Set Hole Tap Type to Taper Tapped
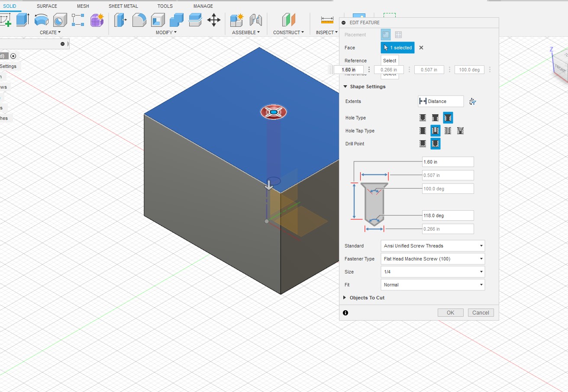The height and width of the screenshot is (392, 568). click(461, 131)
